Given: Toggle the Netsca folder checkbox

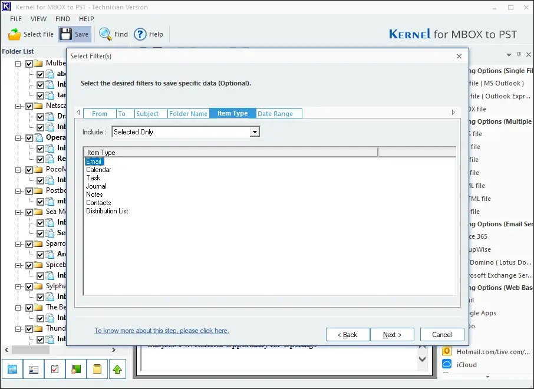Looking at the screenshot, I should 29,106.
